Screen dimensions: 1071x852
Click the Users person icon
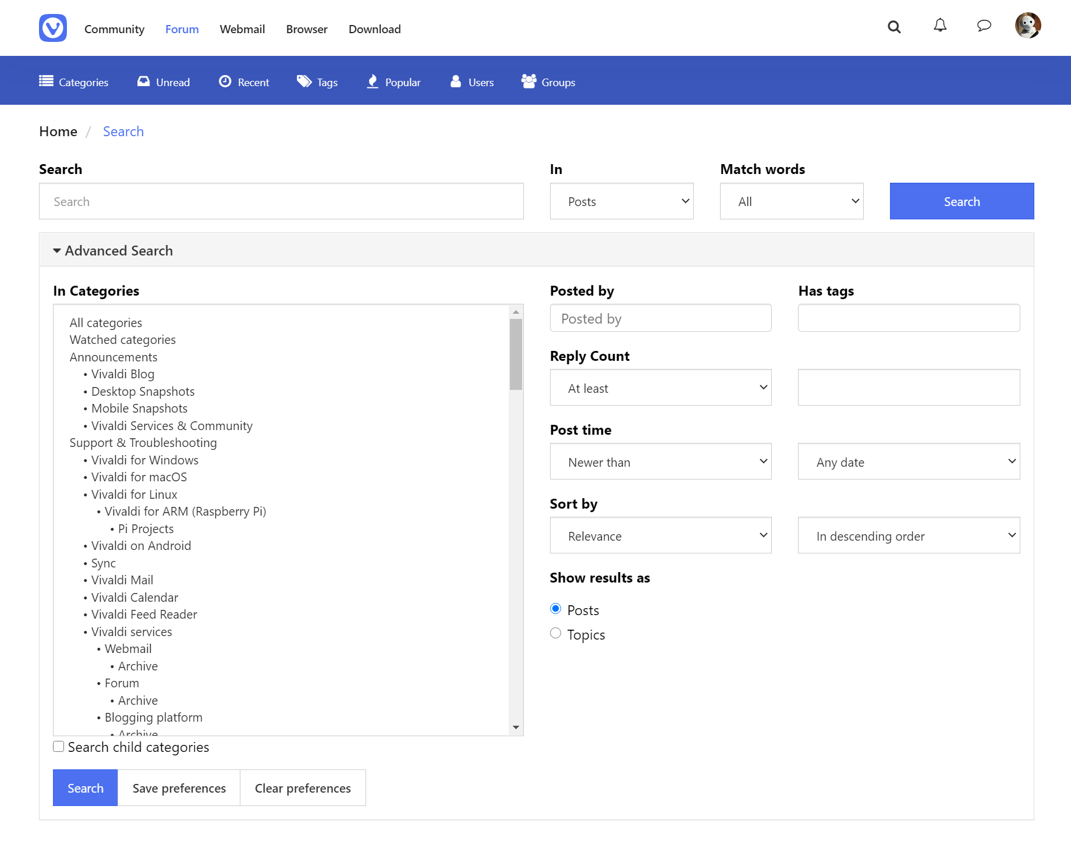456,81
